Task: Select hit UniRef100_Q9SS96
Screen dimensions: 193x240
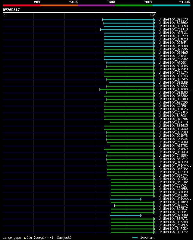Action: point(173,49)
